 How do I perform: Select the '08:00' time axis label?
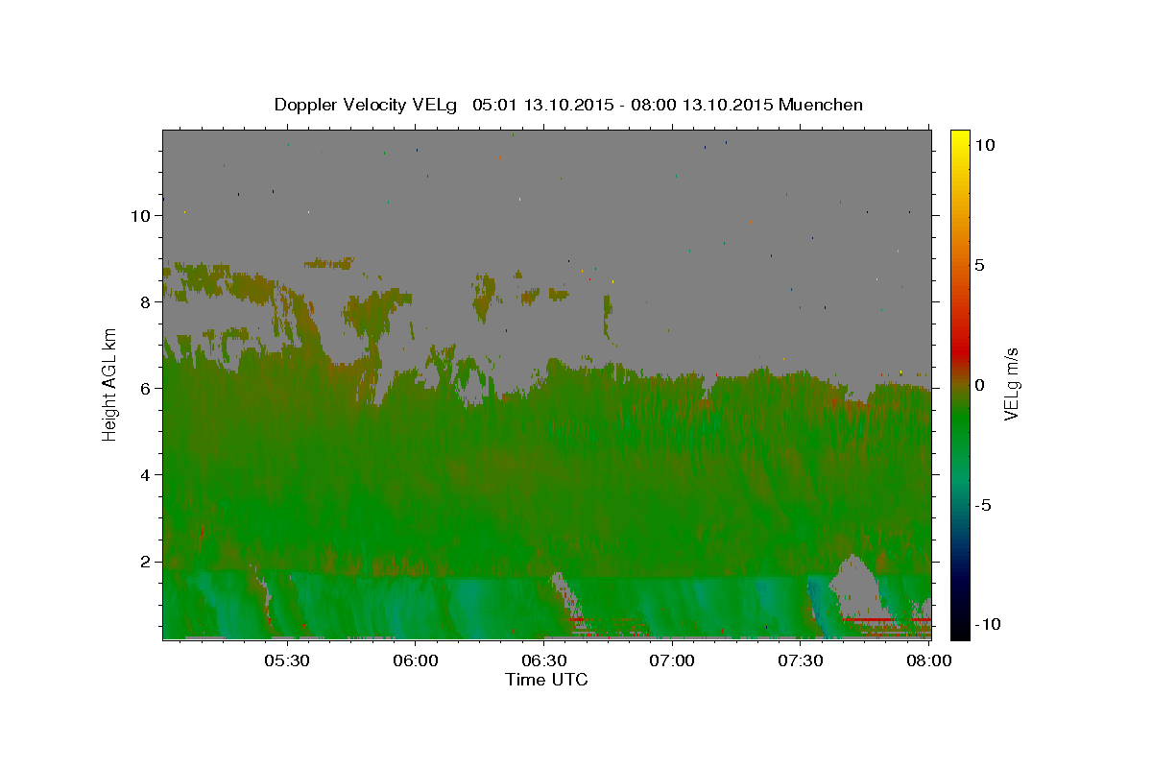pyautogui.click(x=929, y=661)
